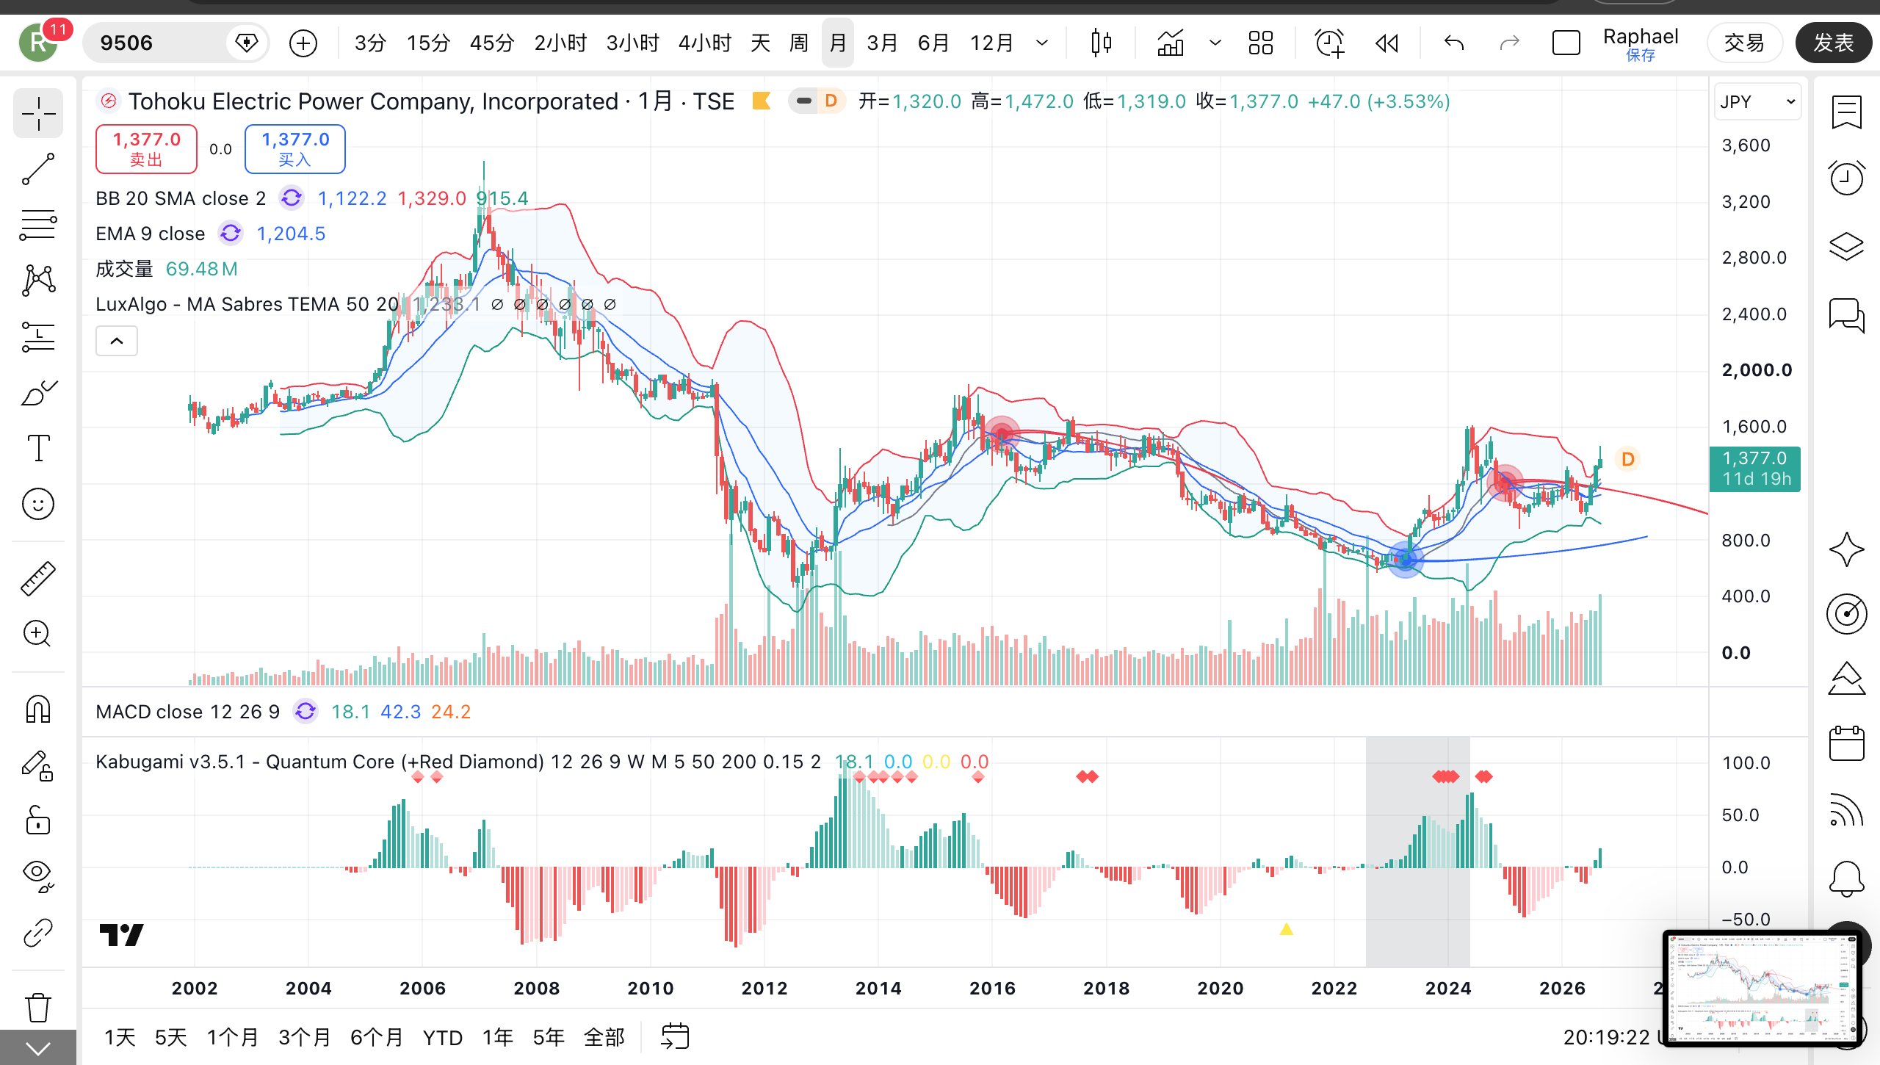Set the range to 5年
This screenshot has height=1065, width=1880.
pyautogui.click(x=549, y=1037)
